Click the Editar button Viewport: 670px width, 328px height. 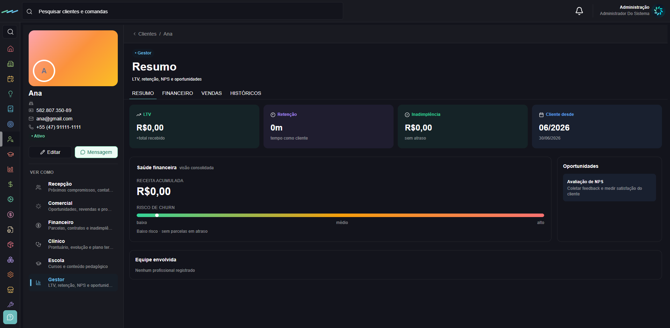(50, 152)
